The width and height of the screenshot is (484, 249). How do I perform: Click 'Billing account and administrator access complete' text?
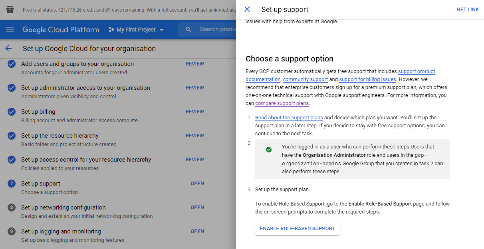point(79,121)
